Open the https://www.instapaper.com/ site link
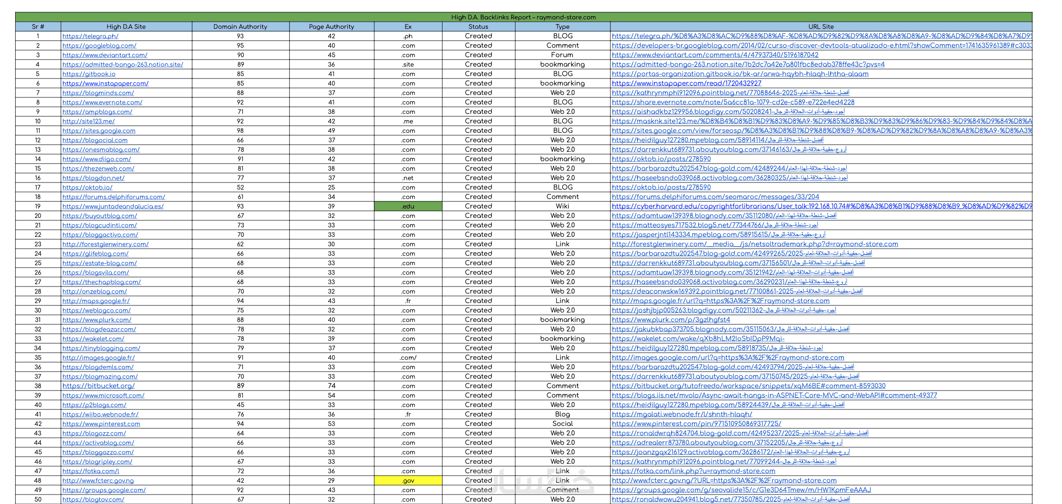The height and width of the screenshot is (504, 1062). 106,83
